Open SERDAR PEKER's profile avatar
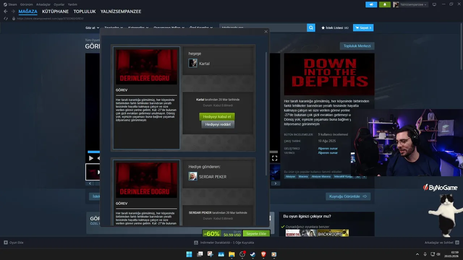This screenshot has height=260, width=463. (193, 176)
